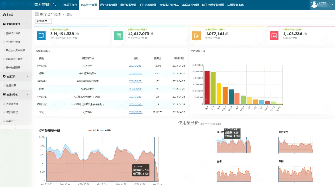The image size is (335, 187).
Task: Open 图书资产数据 in the sidebar
Action: click(13, 33)
